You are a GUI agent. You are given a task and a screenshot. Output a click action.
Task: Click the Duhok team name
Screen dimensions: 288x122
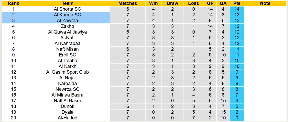point(67,106)
